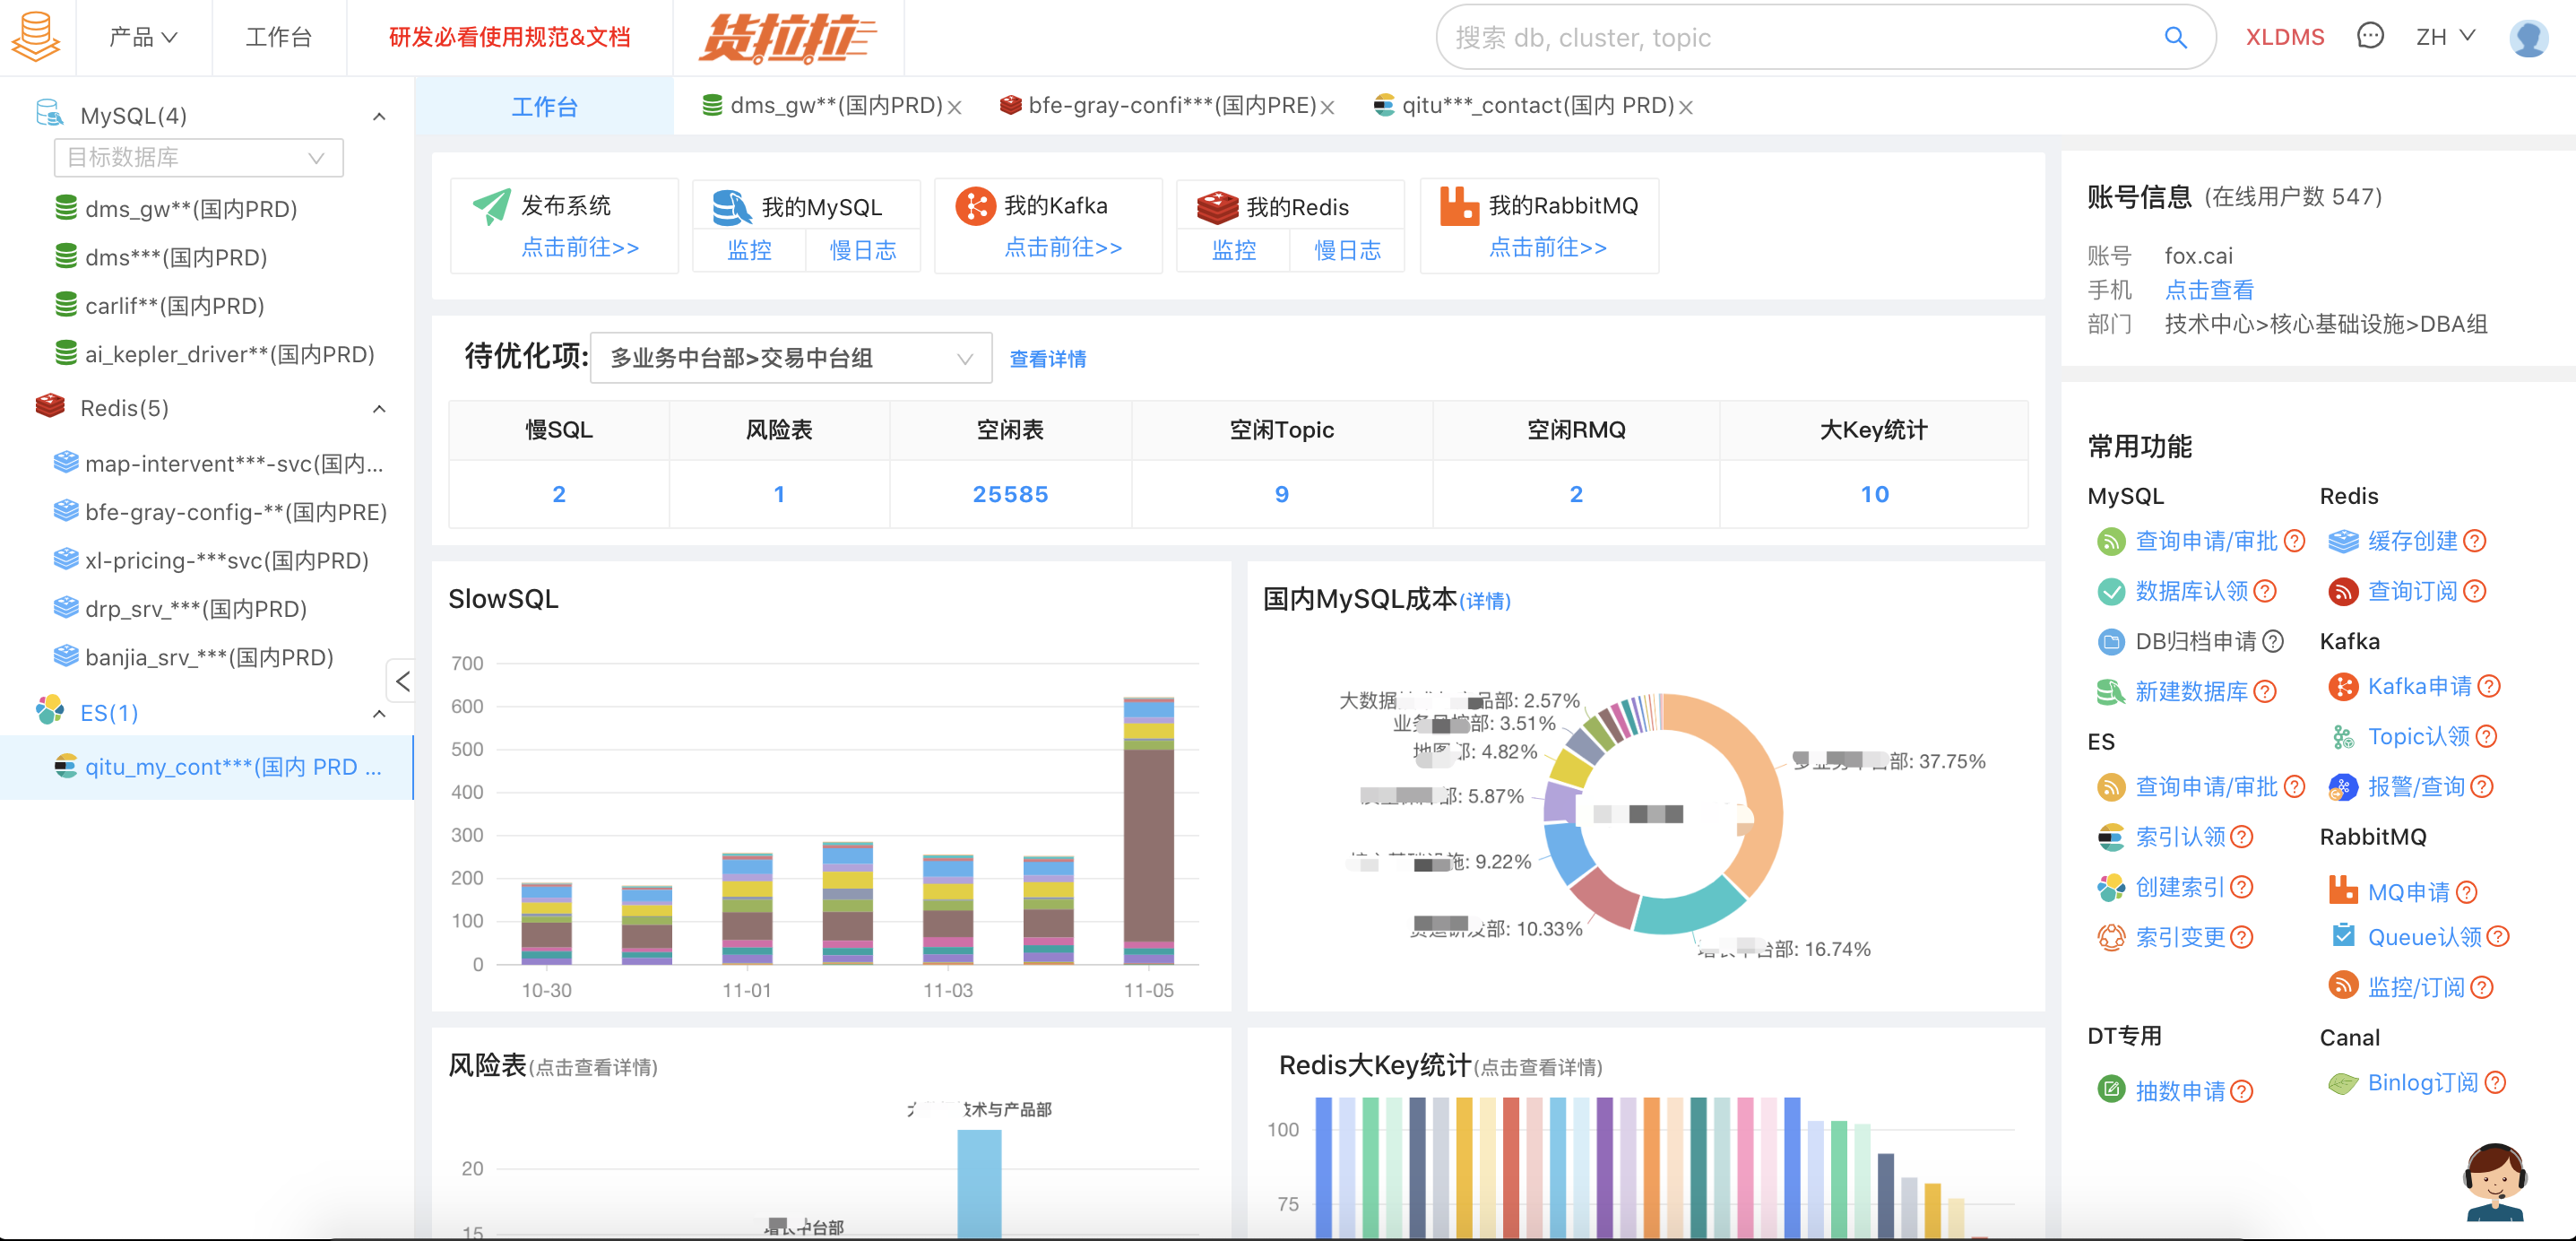The image size is (2576, 1241).
Task: Click help icon next to 数据库认领
Action: (x=2265, y=592)
